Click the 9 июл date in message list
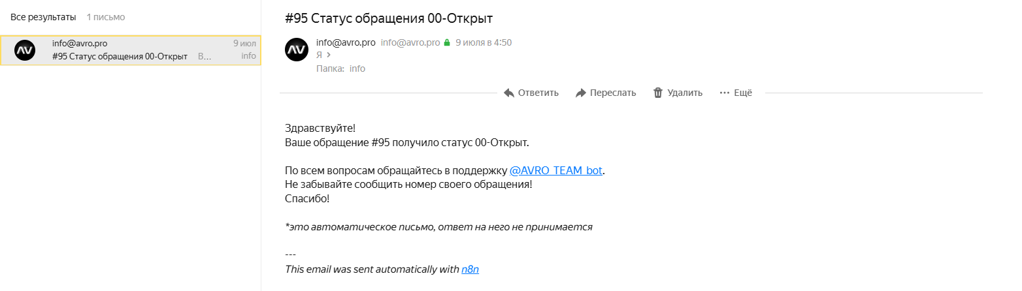Image resolution: width=1022 pixels, height=291 pixels. (x=244, y=44)
